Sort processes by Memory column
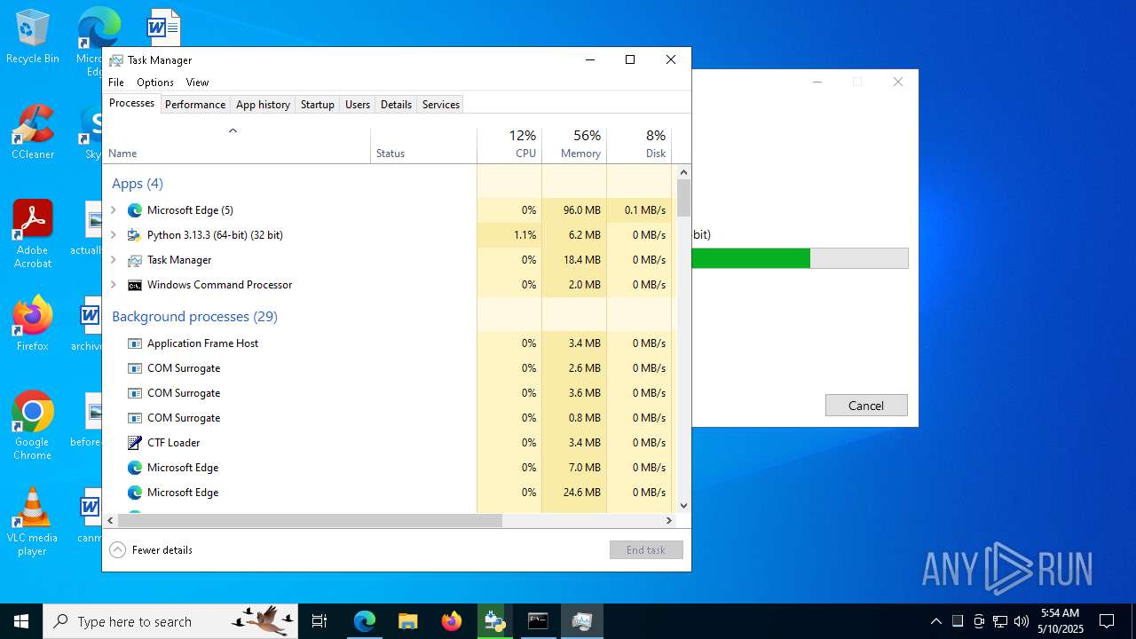1136x639 pixels. tap(574, 146)
